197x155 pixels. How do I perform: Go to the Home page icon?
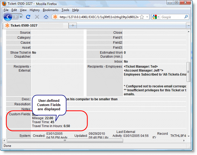click(46, 17)
